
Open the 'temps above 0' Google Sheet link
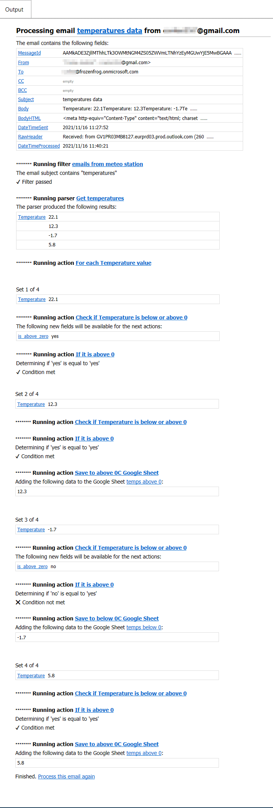(x=144, y=481)
